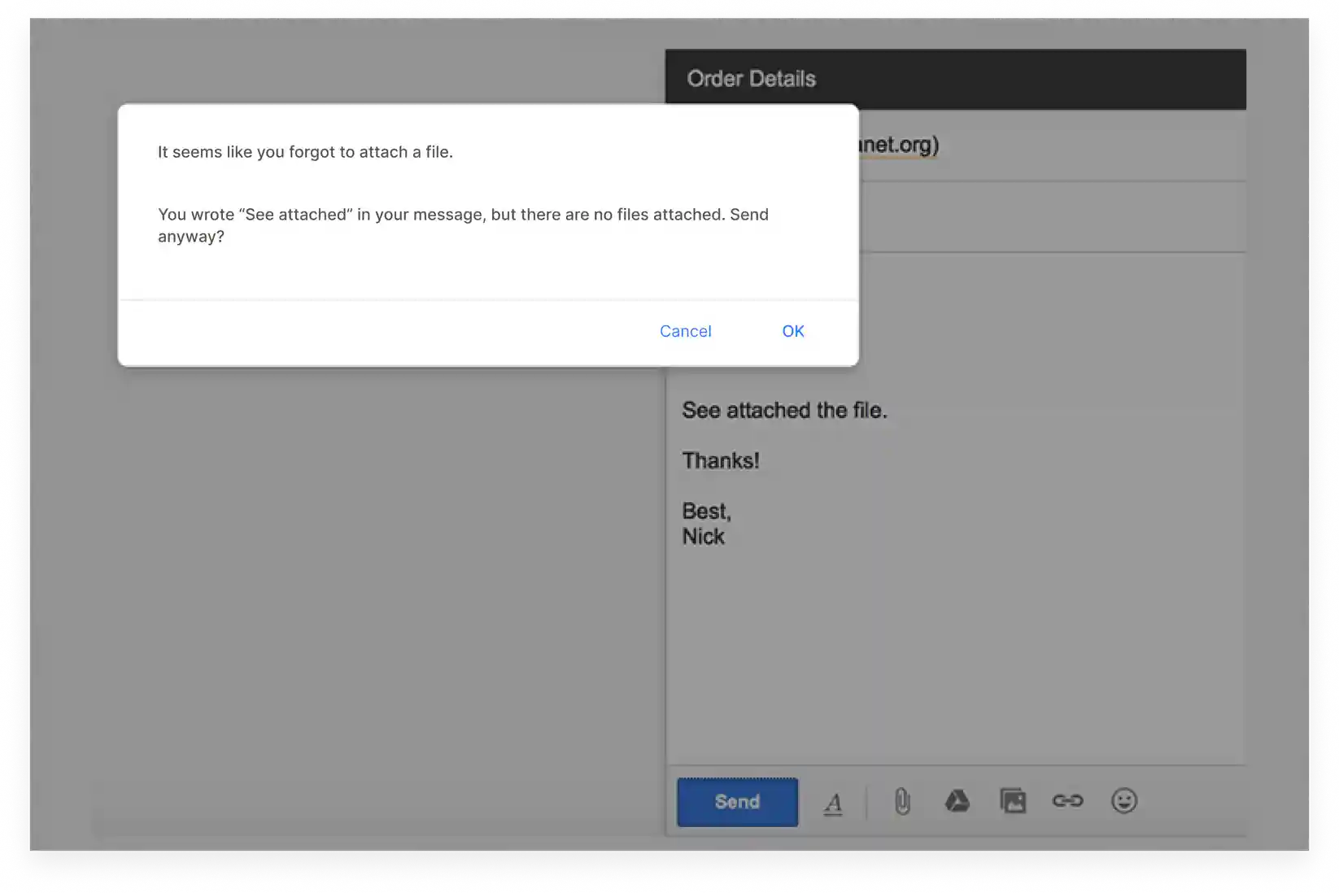The height and width of the screenshot is (893, 1339).
Task: Click the Thanks! line in the message
Action: 721,460
